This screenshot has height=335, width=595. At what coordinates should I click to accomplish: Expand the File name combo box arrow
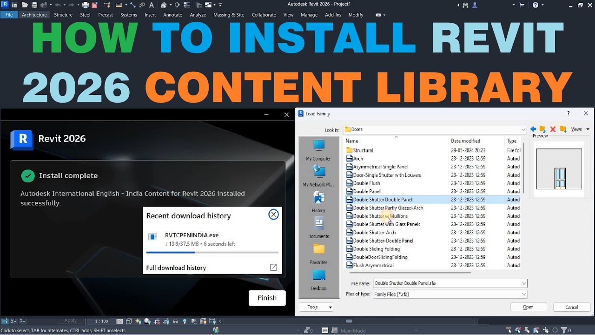click(524, 283)
